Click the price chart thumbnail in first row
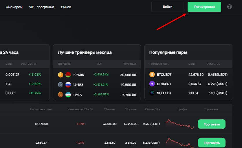This screenshot has width=242, height=148. [180, 124]
